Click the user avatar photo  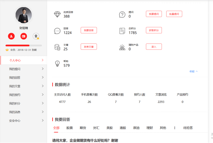pos(24,15)
